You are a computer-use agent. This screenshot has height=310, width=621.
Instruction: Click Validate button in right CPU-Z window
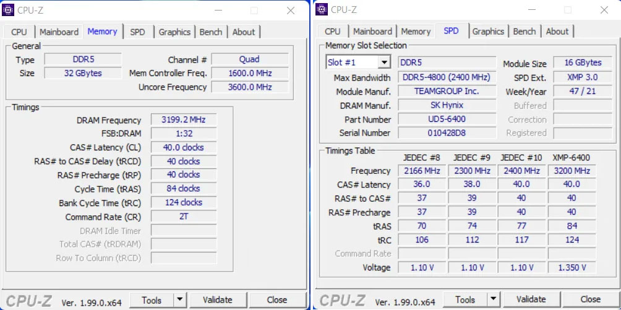point(531,299)
